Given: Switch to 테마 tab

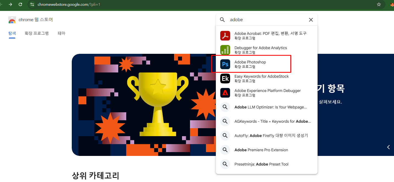Looking at the screenshot, I should point(61,33).
